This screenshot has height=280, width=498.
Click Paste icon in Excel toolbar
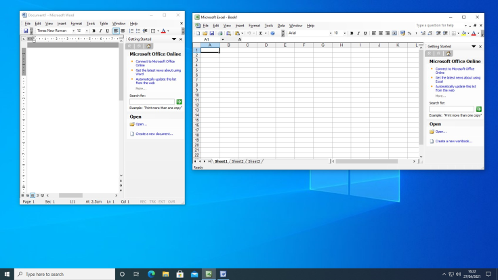pyautogui.click(x=237, y=33)
